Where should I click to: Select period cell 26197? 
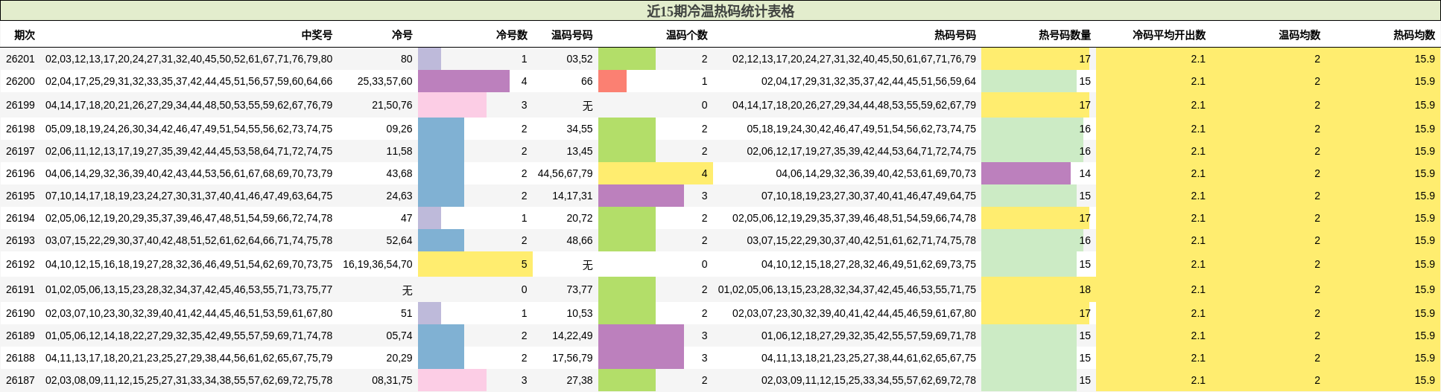[20, 151]
